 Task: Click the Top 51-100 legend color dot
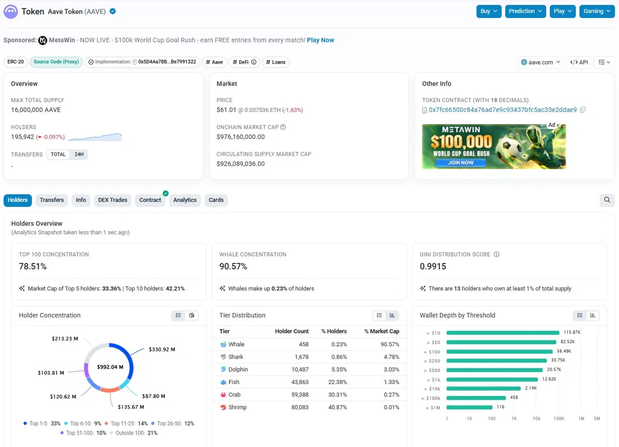(x=62, y=433)
